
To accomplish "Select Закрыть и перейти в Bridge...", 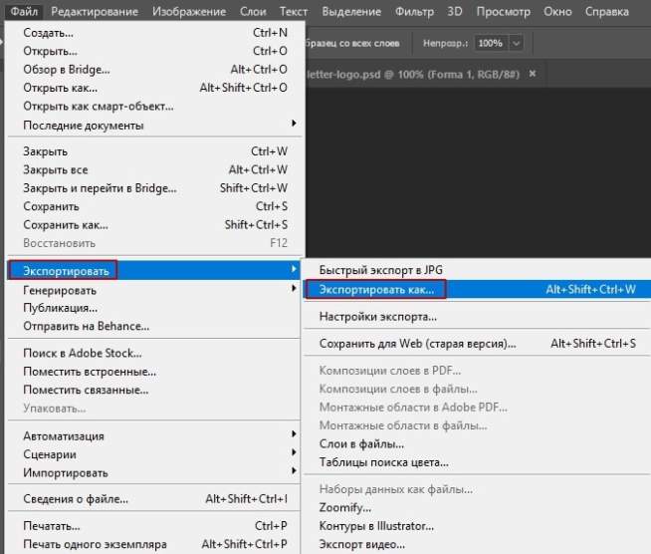I will [155, 188].
